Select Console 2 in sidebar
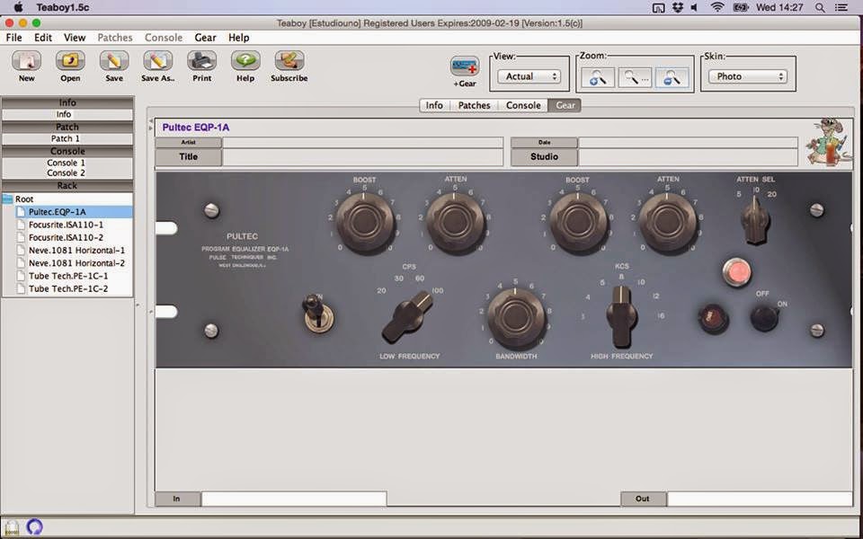The height and width of the screenshot is (539, 863). 66,172
